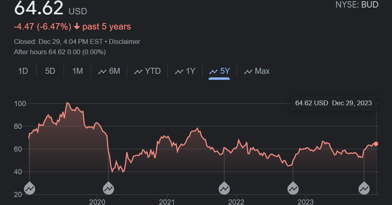Click the After hours 64.62 text
Image resolution: width=392 pixels, height=205 pixels.
pyautogui.click(x=60, y=52)
